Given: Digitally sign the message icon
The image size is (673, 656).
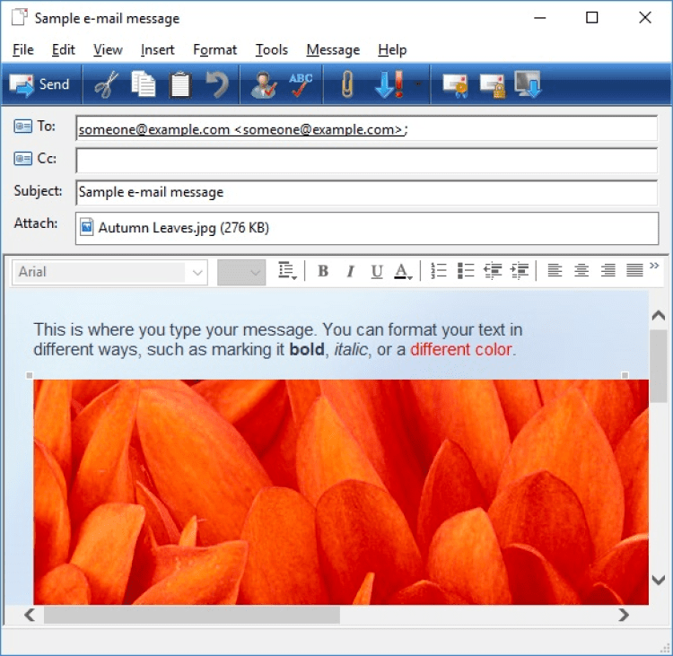Looking at the screenshot, I should tap(455, 85).
